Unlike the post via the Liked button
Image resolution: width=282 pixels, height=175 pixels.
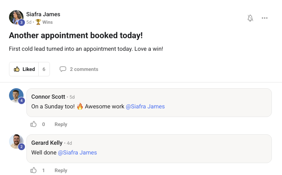click(24, 69)
